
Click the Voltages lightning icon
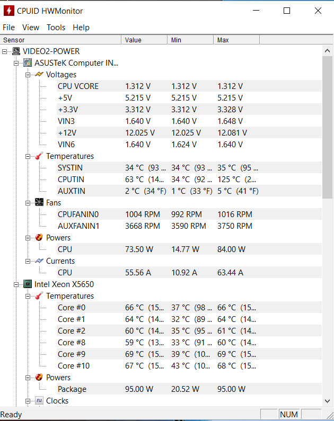point(39,74)
